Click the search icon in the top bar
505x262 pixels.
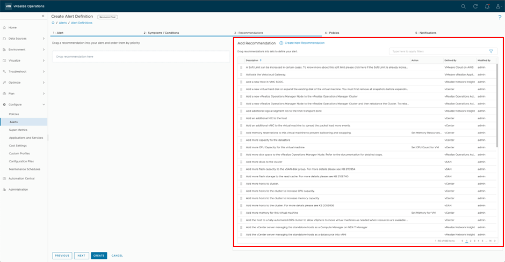click(464, 6)
